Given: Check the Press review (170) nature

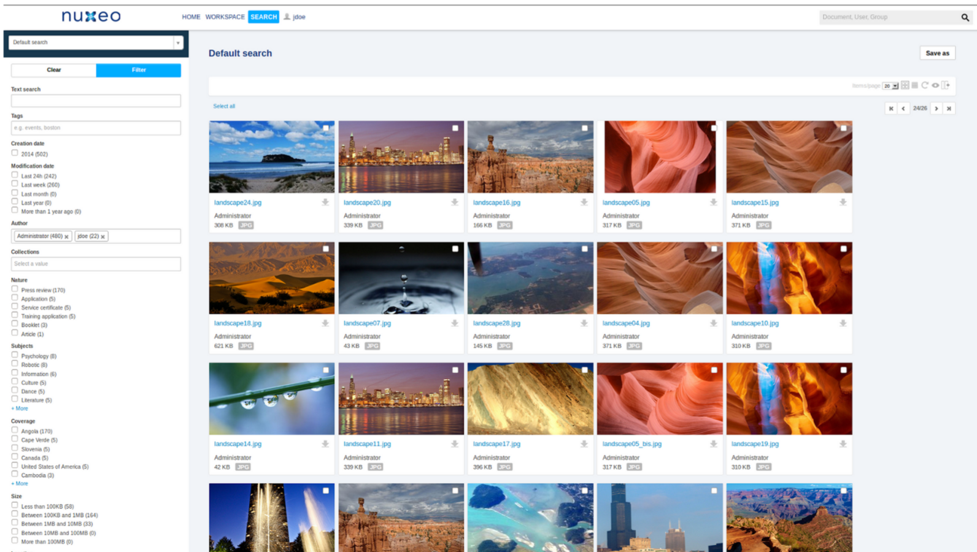Looking at the screenshot, I should coord(15,289).
